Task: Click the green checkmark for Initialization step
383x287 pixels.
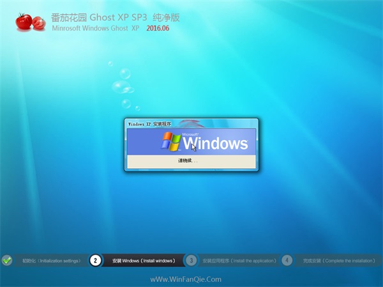Action: coord(7,260)
